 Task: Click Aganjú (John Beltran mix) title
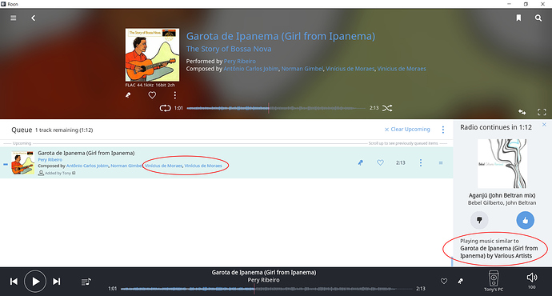tap(502, 195)
